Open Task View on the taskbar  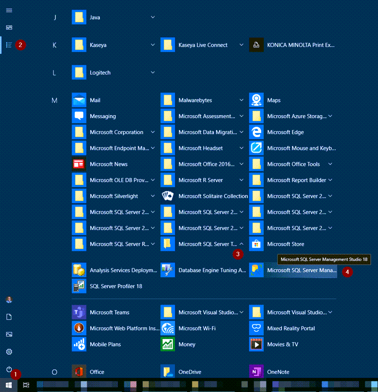click(26, 385)
